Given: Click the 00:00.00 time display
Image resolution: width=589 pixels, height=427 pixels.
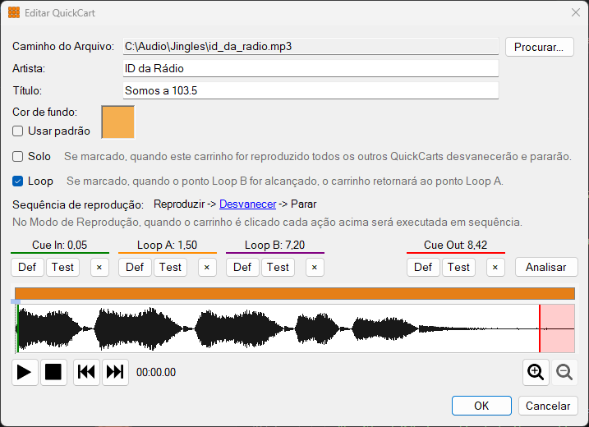Looking at the screenshot, I should 156,372.
